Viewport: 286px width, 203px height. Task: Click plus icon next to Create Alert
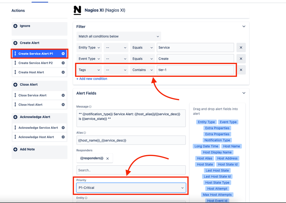point(15,43)
